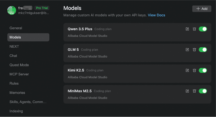Edit the GLM 5 model entry
Screen dimensions: 216x117
187,50
